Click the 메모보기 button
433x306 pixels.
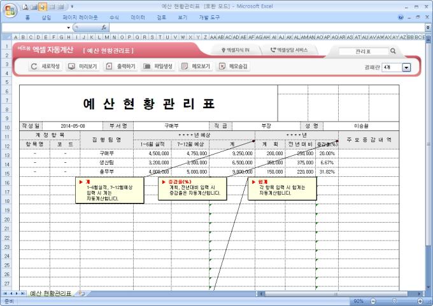(x=195, y=66)
